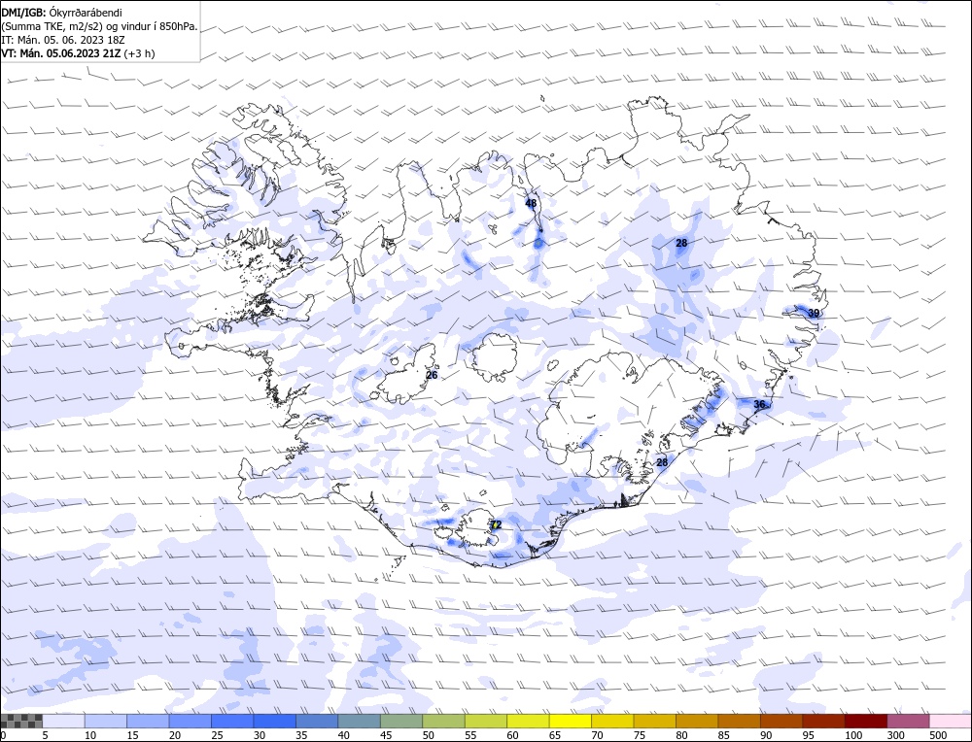The width and height of the screenshot is (972, 742).
Task: Click the legend scale number 25
Action: [x=217, y=735]
